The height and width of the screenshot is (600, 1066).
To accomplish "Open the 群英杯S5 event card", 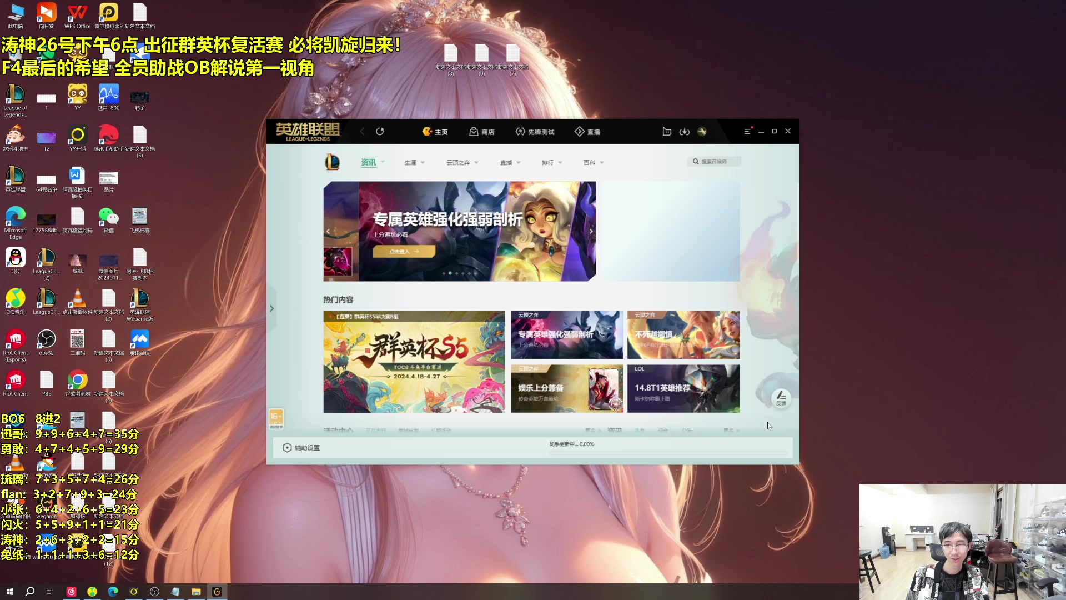I will 414,362.
